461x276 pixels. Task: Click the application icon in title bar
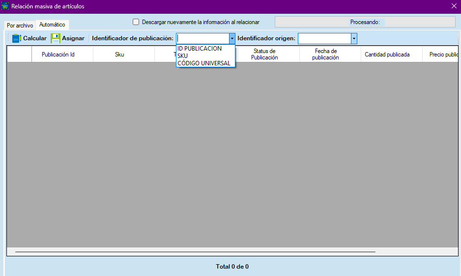pyautogui.click(x=5, y=6)
